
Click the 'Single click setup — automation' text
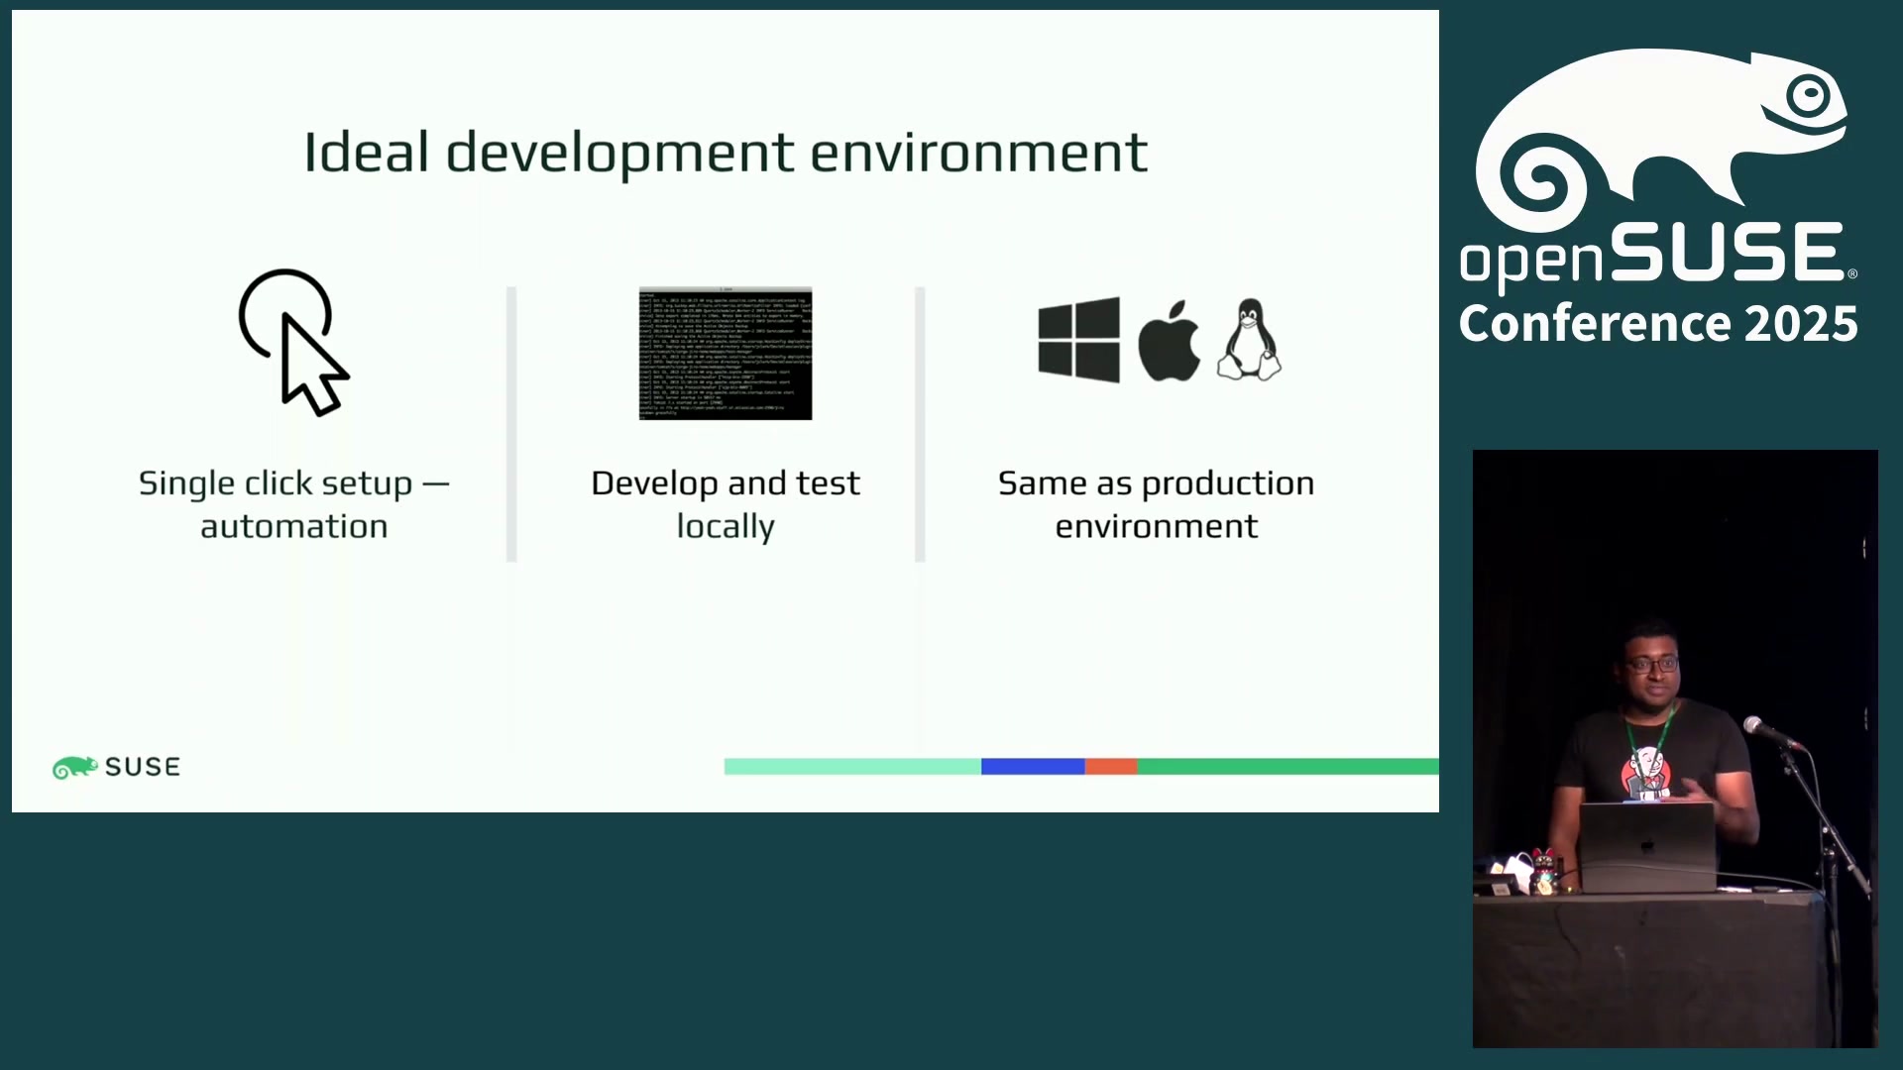click(x=294, y=504)
